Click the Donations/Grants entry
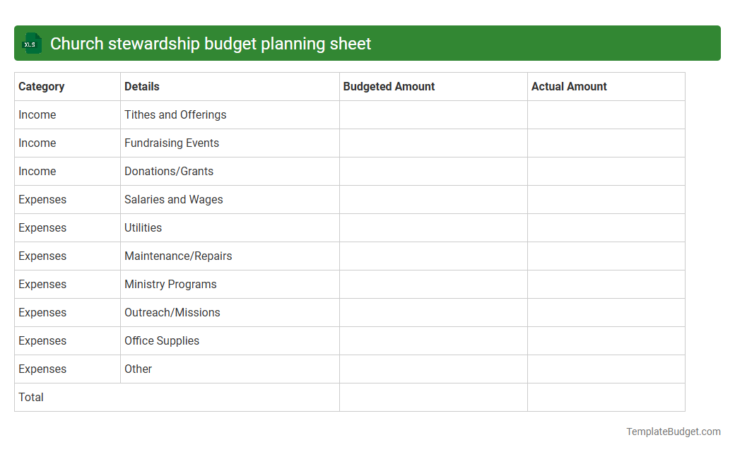735x452 pixels. (168, 171)
